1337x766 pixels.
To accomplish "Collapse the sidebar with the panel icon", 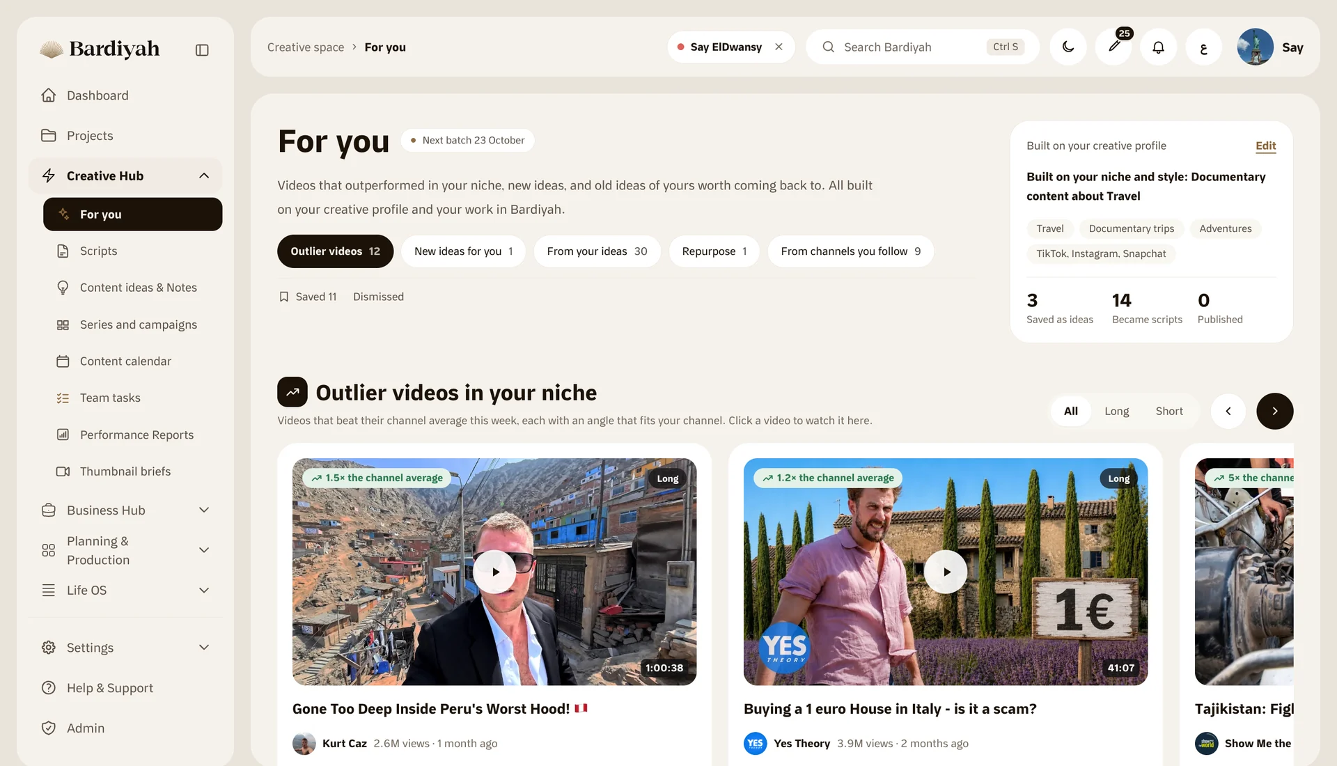I will [202, 50].
